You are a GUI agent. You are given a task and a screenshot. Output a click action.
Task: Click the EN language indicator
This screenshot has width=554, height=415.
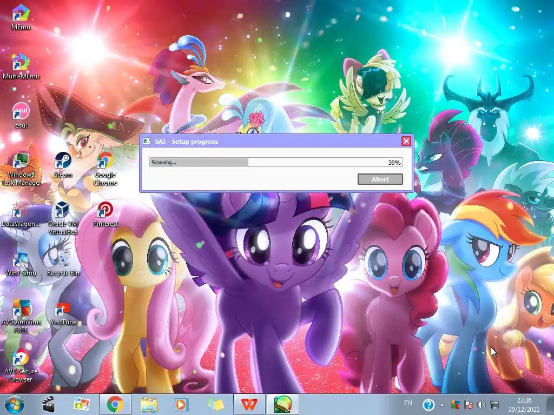tap(408, 403)
